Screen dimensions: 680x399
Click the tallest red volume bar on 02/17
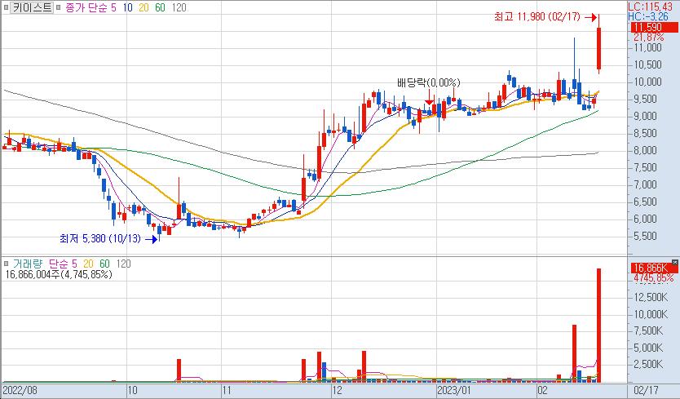[x=599, y=326]
